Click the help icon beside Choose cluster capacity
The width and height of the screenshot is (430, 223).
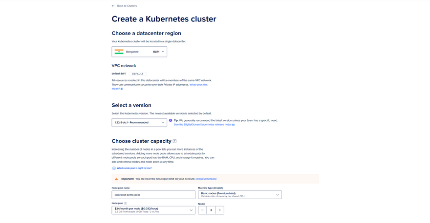[x=174, y=141]
